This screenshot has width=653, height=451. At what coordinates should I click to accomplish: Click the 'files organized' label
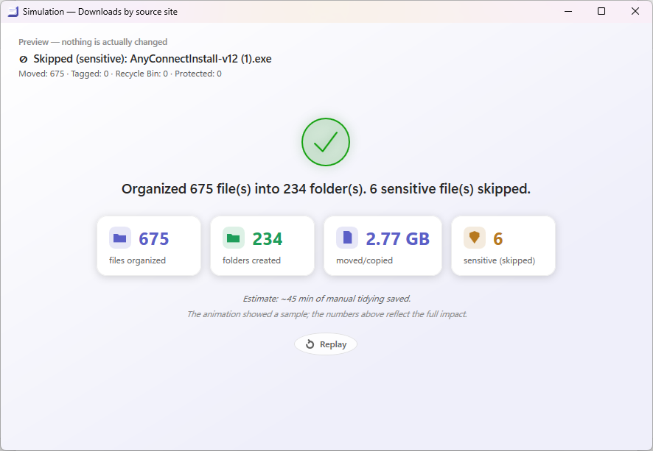coord(137,260)
